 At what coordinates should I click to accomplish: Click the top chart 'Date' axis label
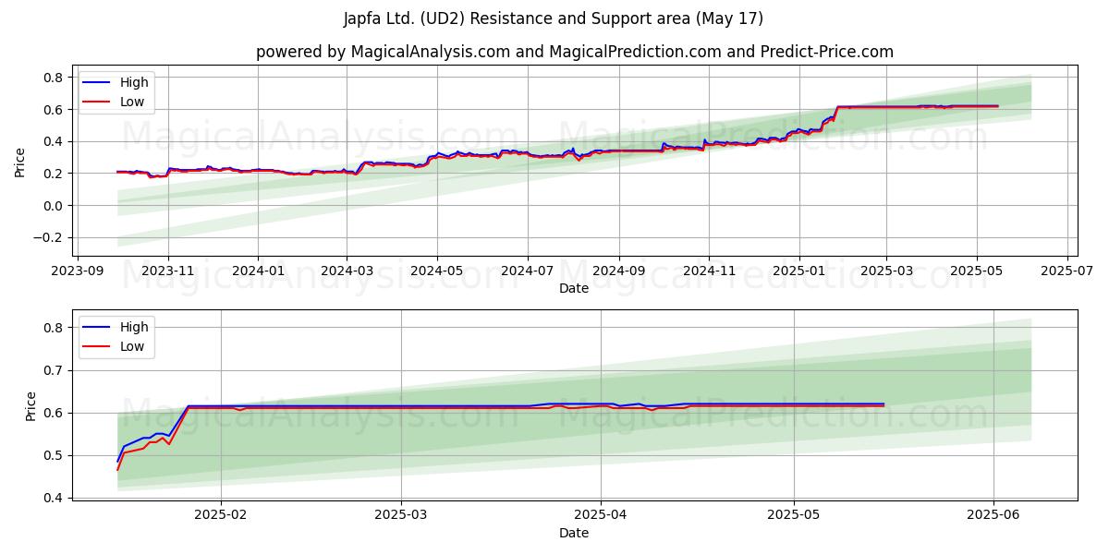[x=574, y=288]
